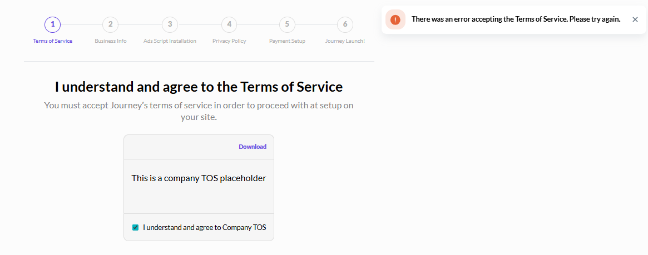Screen dimensions: 648x255
Task: Click the red error alert icon
Action: [x=395, y=19]
